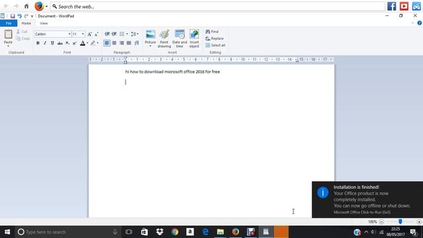The width and height of the screenshot is (423, 238).
Task: Open WordPad Help icon
Action: pyautogui.click(x=420, y=23)
